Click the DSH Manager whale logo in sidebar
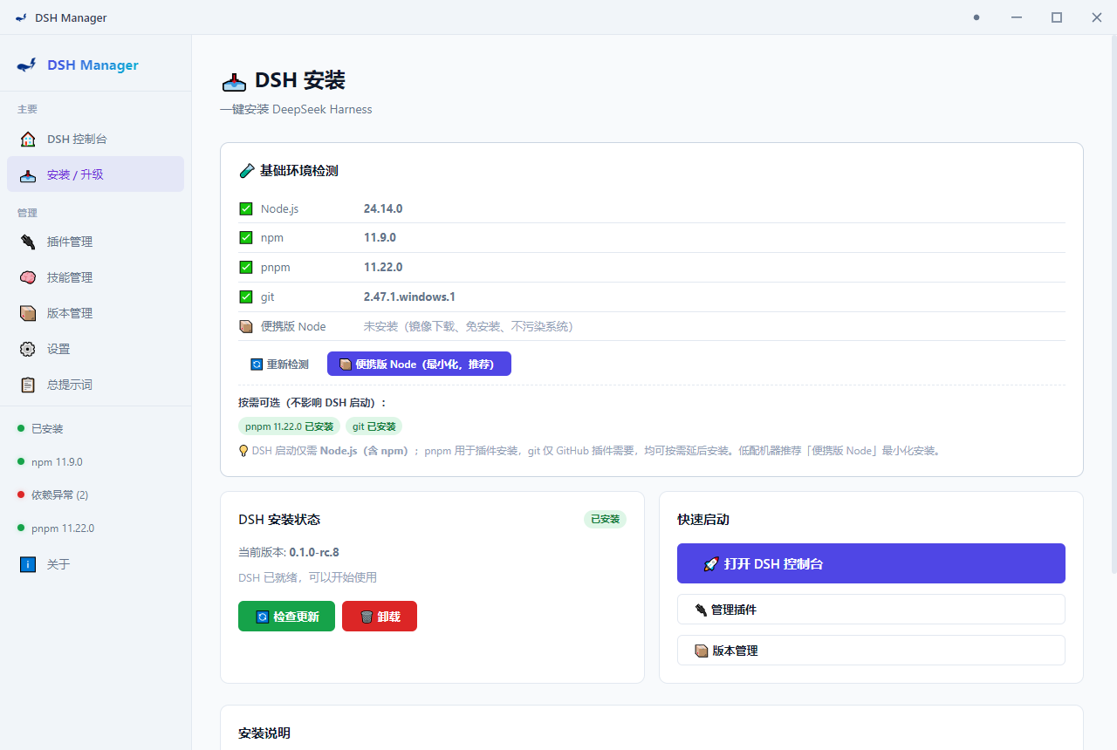This screenshot has width=1117, height=750. [27, 65]
